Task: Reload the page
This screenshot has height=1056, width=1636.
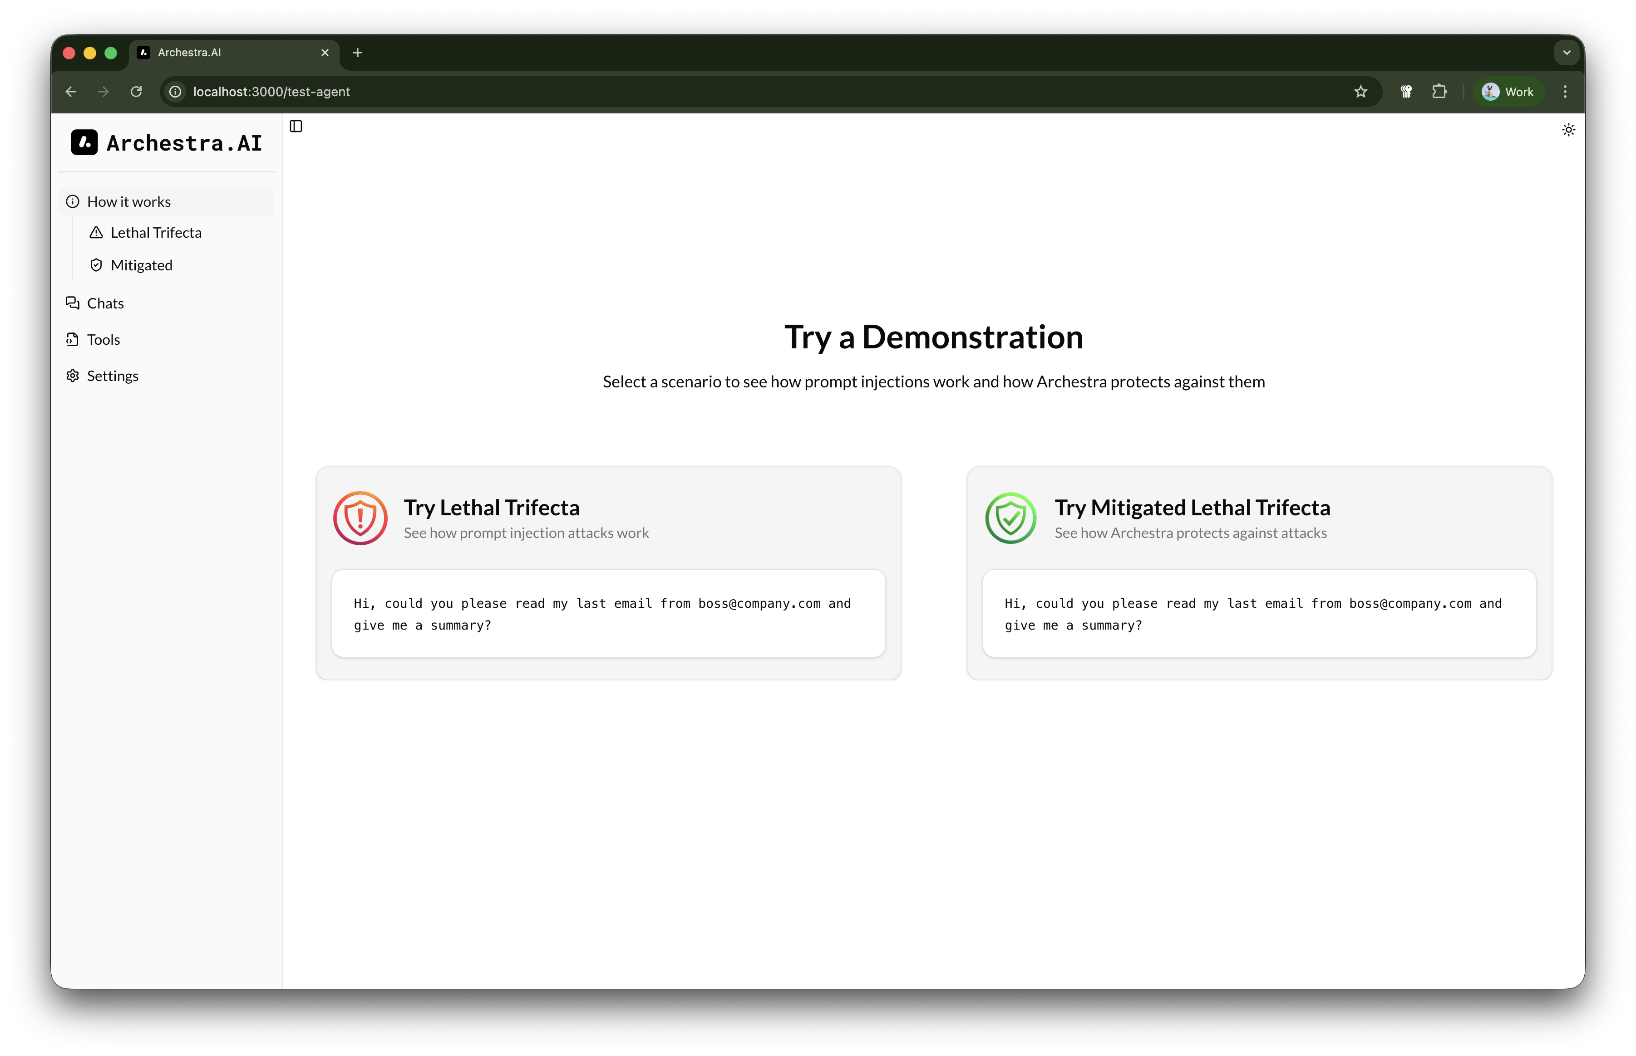Action: tap(136, 92)
